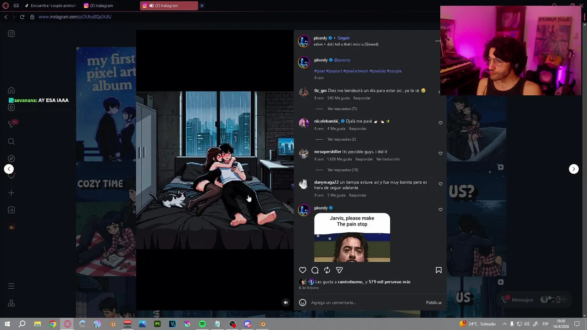Open the #pixelart hashtag
This screenshot has width=587, height=330.
coord(334,71)
